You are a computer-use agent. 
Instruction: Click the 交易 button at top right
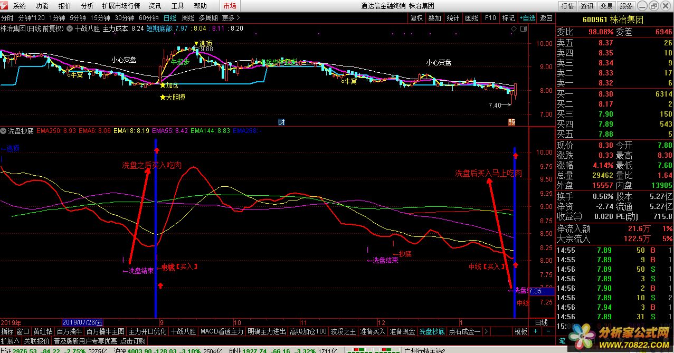607,6
